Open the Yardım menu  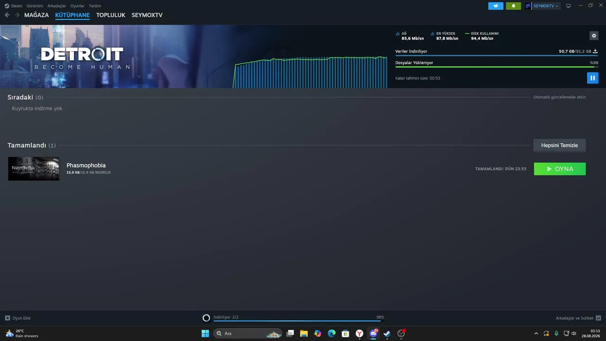click(95, 6)
